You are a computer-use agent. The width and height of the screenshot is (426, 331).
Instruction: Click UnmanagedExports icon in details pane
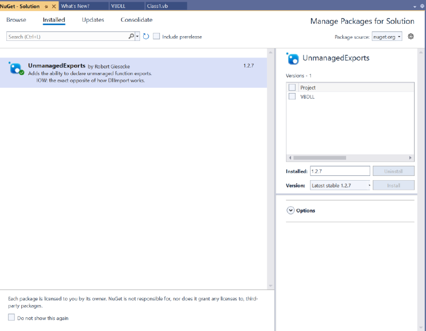292,58
